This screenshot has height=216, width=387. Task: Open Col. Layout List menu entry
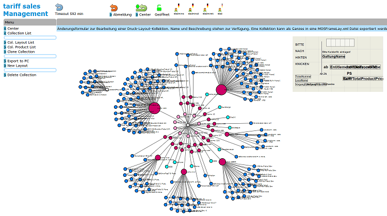[21, 42]
